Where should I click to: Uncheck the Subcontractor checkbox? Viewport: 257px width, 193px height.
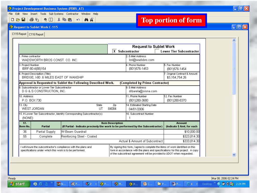point(114,51)
